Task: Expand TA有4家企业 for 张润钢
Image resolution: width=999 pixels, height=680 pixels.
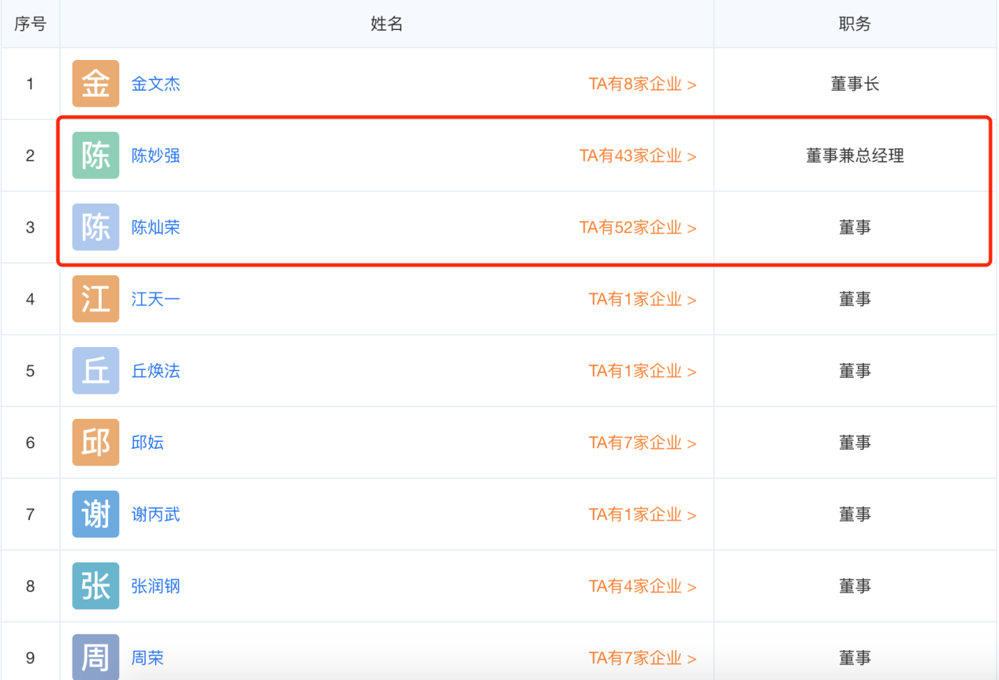Action: pos(642,587)
